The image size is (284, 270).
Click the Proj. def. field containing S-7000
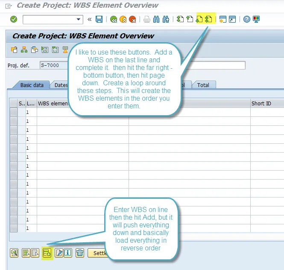pyautogui.click(x=53, y=65)
